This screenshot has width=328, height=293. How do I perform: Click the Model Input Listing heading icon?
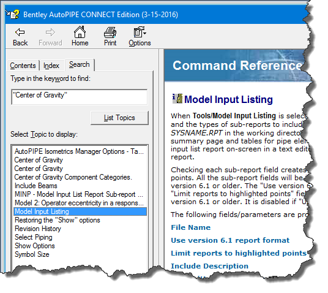point(177,99)
